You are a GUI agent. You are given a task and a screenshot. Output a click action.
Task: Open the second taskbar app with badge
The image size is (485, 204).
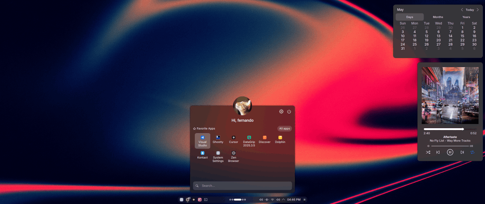click(188, 200)
